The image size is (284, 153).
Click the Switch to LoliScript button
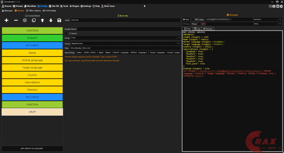tap(32, 148)
